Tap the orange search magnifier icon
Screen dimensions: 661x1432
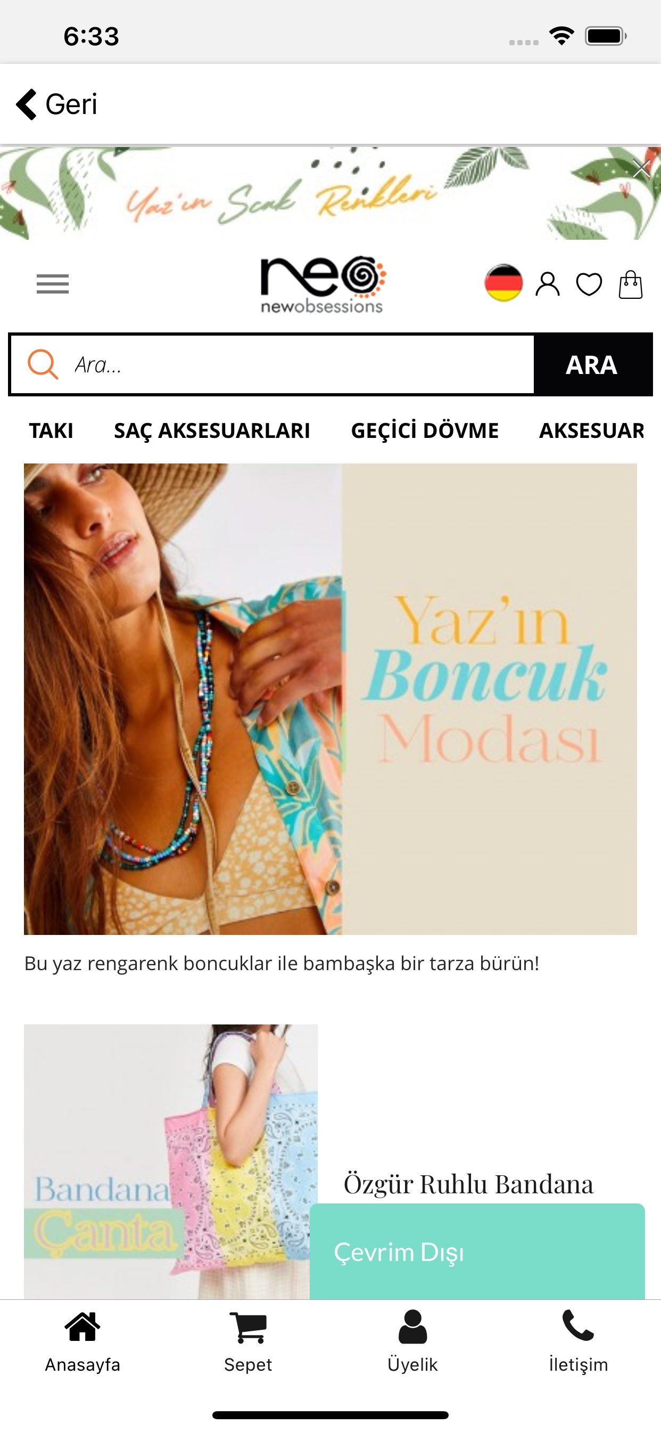click(43, 364)
